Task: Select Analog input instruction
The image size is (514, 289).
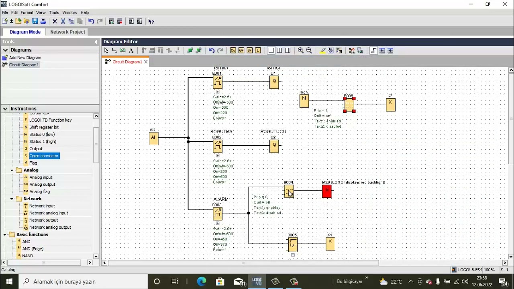Action: pos(41,177)
